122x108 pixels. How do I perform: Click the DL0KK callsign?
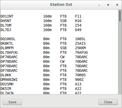(x=6, y=75)
